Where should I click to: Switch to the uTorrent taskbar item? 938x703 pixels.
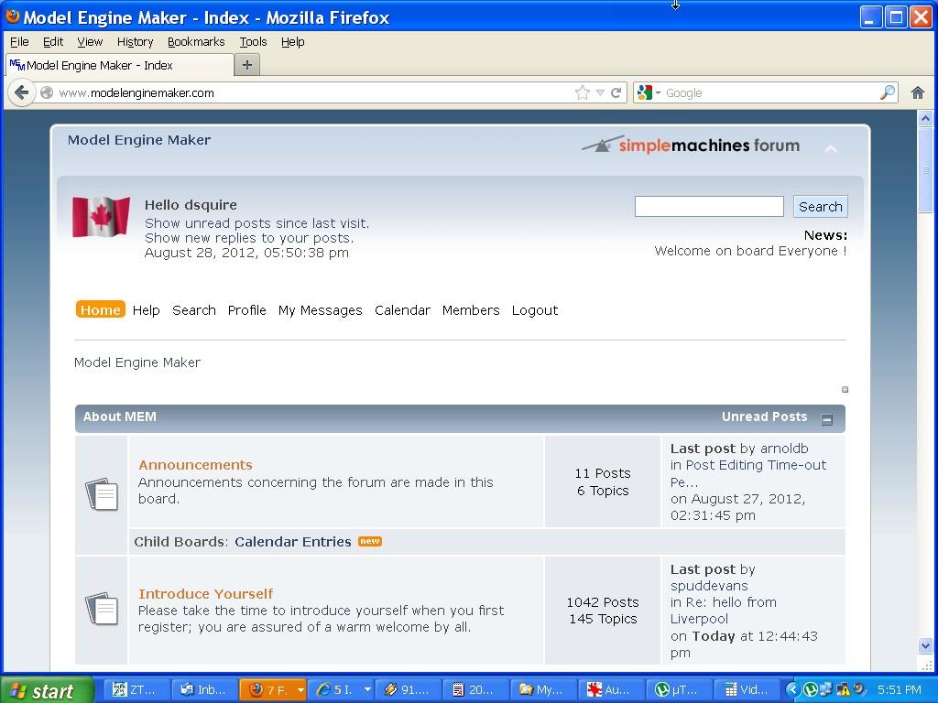678,690
